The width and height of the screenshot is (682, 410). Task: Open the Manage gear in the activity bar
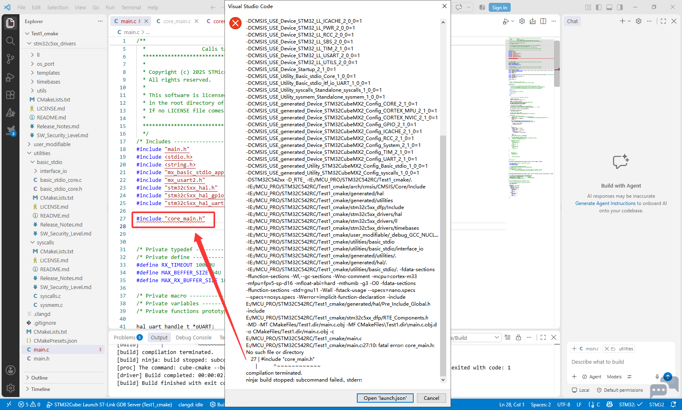tap(11, 388)
